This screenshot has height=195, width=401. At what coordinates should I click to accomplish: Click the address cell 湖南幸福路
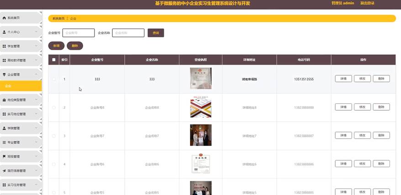tap(249, 79)
